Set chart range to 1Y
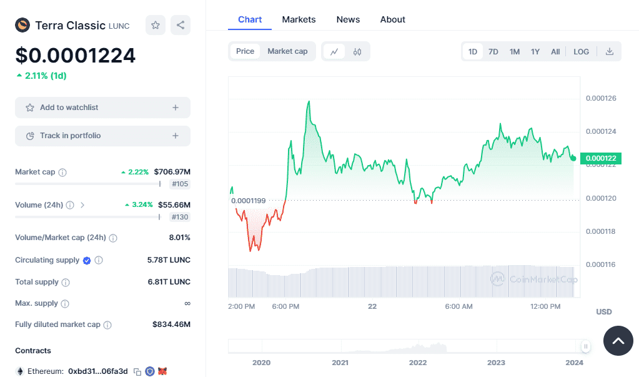Image resolution: width=639 pixels, height=377 pixels. (x=535, y=51)
